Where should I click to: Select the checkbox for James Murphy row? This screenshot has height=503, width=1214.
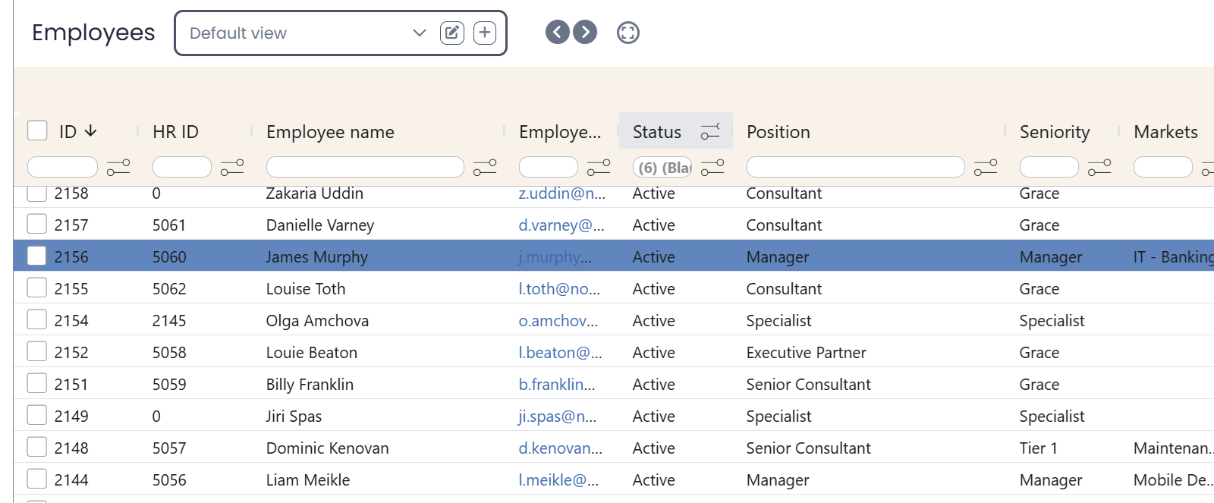[x=37, y=256]
